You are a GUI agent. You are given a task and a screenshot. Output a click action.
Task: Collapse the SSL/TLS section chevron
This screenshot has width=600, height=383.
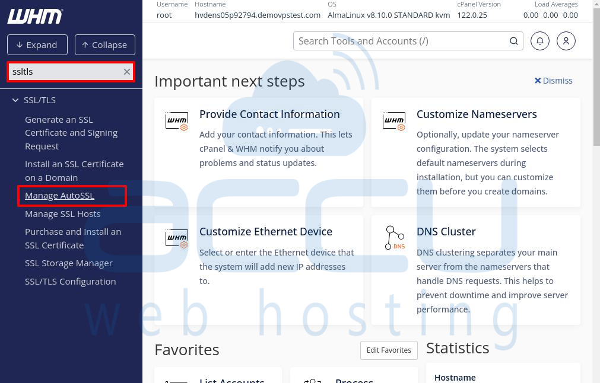pos(15,100)
